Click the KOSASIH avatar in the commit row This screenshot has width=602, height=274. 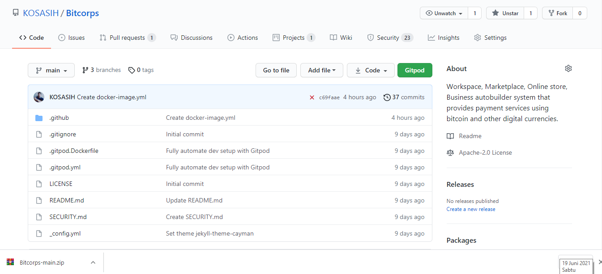point(39,97)
